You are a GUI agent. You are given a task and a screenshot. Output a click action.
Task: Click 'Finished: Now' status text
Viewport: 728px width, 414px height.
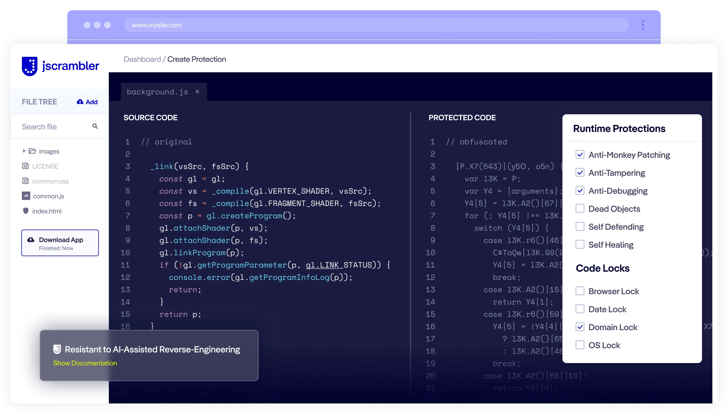(56, 248)
